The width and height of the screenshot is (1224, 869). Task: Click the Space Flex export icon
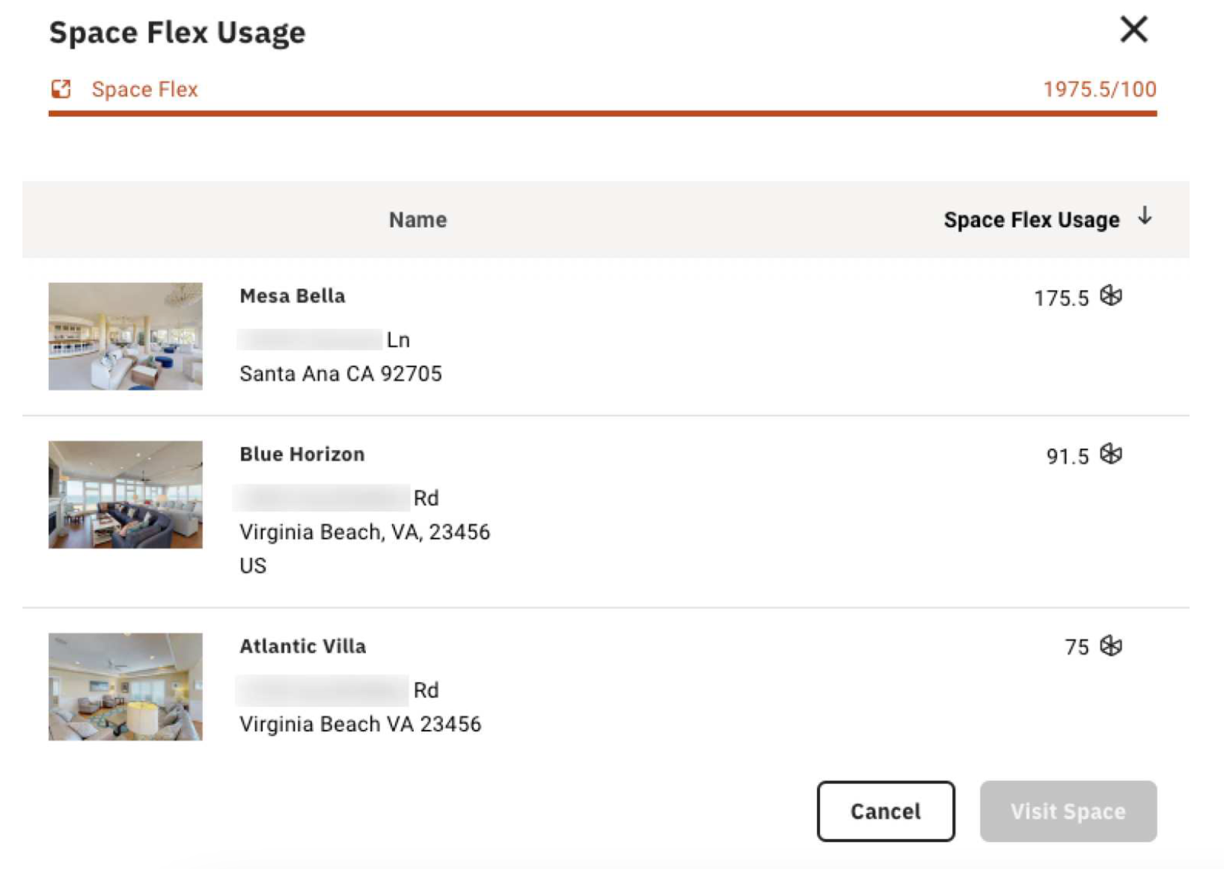point(61,88)
